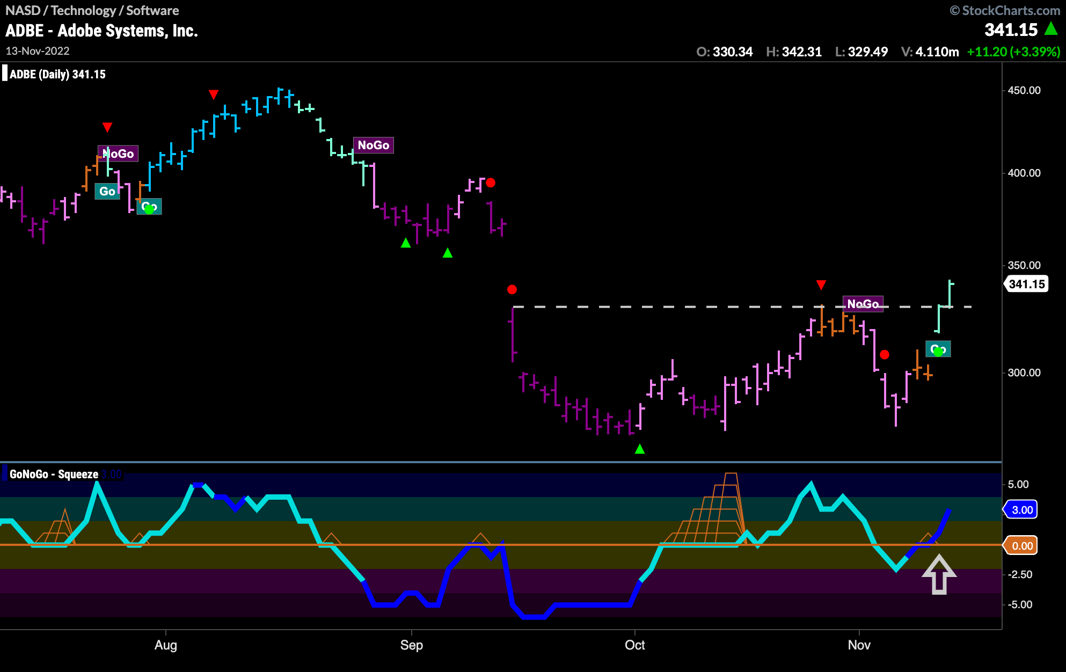The image size is (1066, 672).
Task: Click the low value 329.49
Action: (x=867, y=52)
